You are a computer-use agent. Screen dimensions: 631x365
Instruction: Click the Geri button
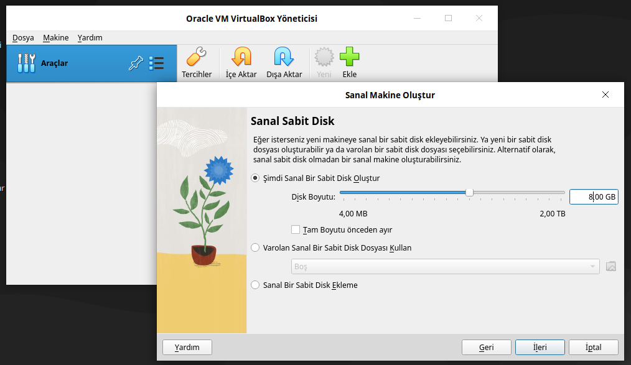[x=486, y=347]
